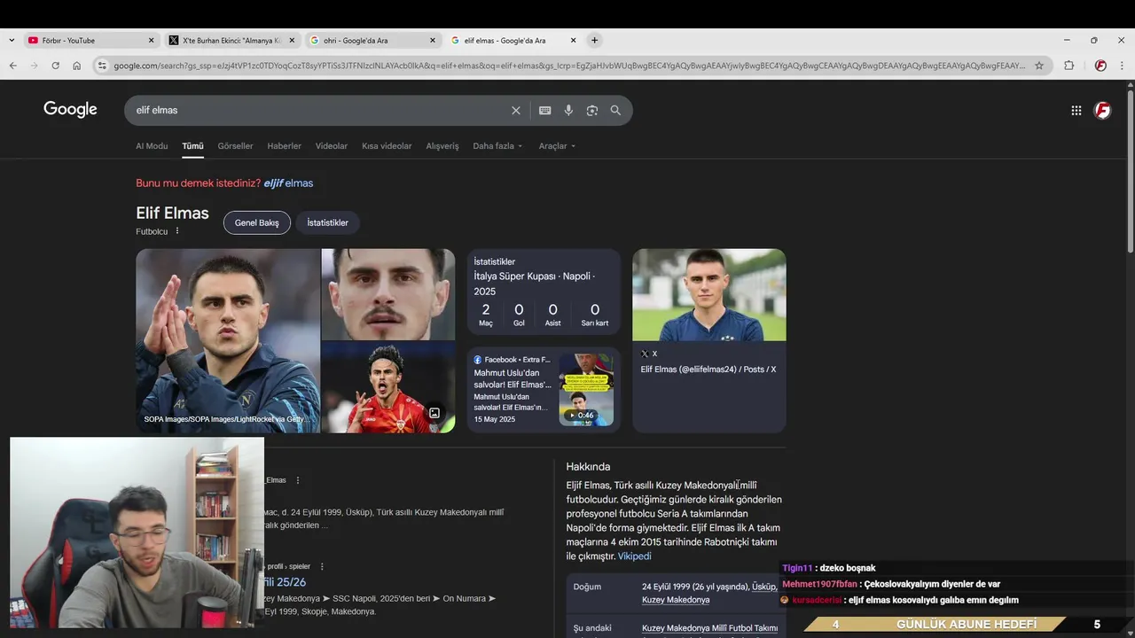Open the Alışveriş tab

coord(442,146)
